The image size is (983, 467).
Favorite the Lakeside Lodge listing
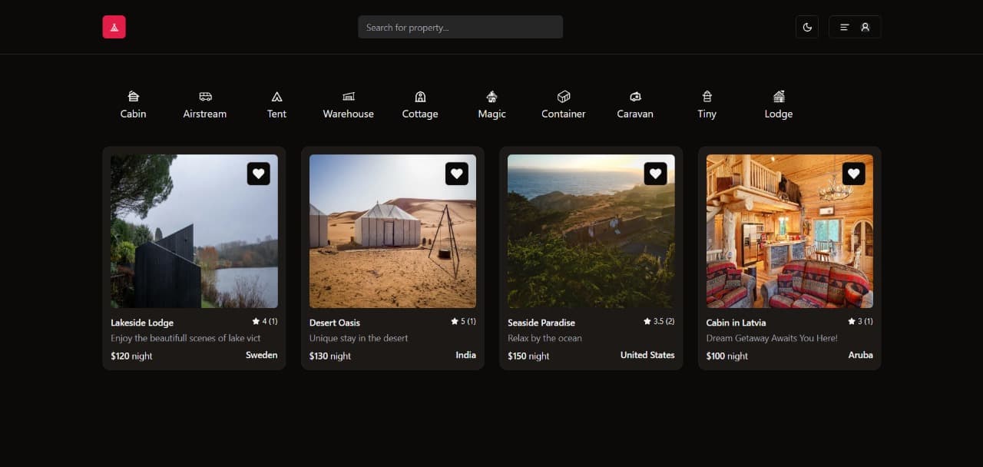click(259, 174)
